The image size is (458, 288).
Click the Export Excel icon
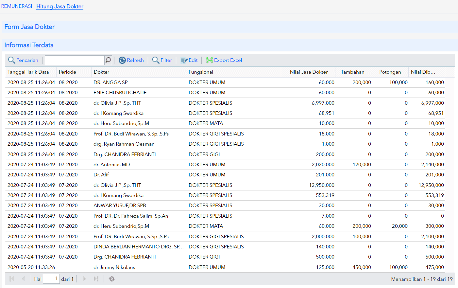[210, 60]
